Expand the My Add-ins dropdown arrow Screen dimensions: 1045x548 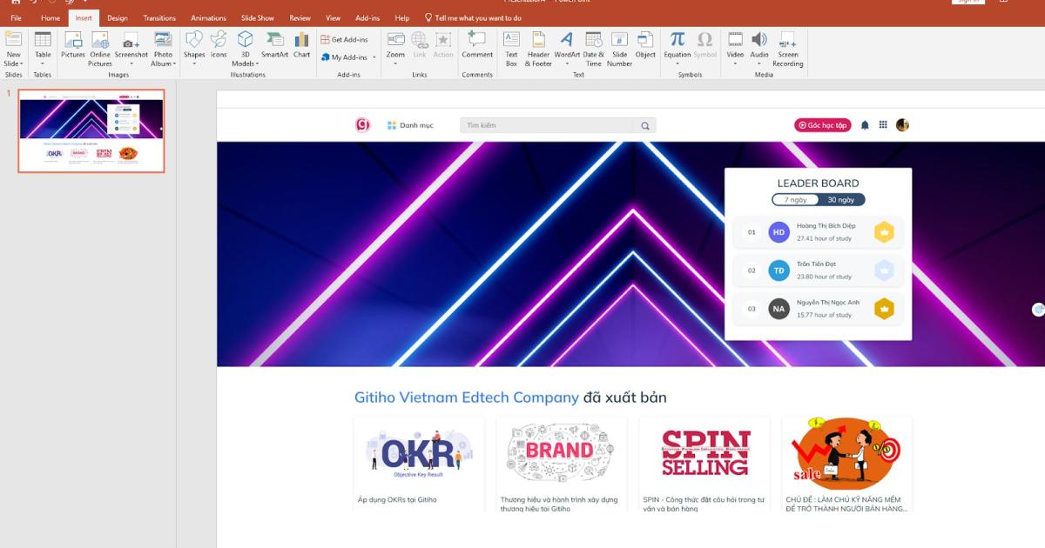point(374,57)
